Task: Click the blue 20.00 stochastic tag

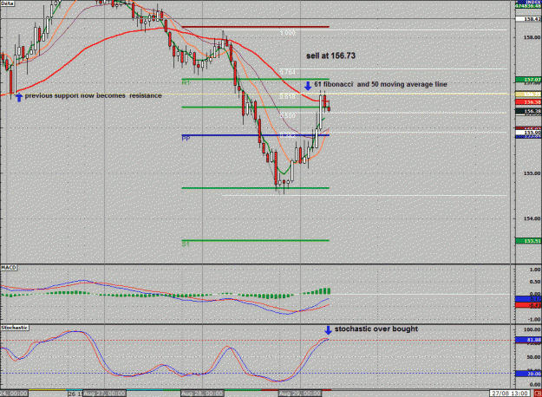Action: [528, 374]
